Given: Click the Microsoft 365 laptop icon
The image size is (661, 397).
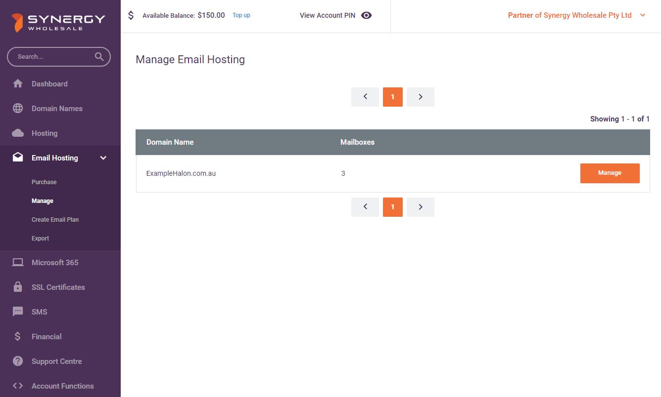Looking at the screenshot, I should [x=18, y=263].
